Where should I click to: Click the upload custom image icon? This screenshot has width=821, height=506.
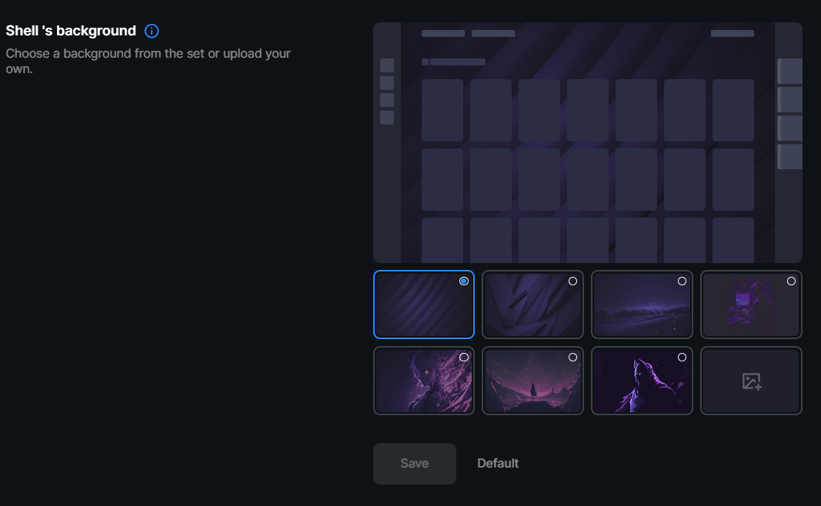[x=751, y=381]
